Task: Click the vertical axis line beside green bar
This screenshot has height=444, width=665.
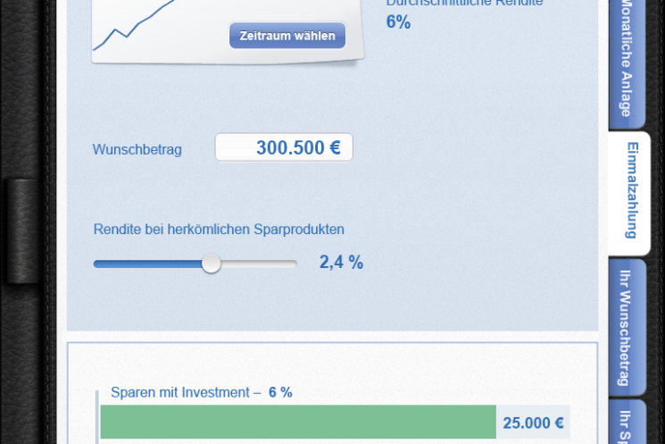Action: (97, 417)
